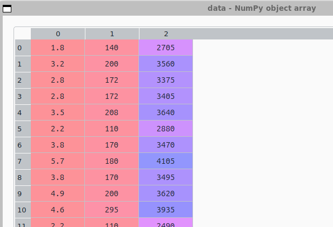Click cell with value 140
Screen dimensions: 333x227
(112, 48)
